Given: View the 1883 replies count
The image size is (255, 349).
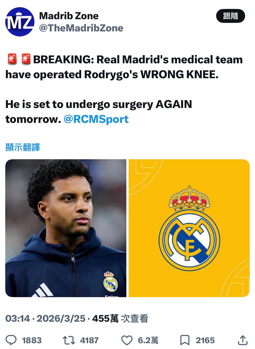Looking at the screenshot, I should click(x=32, y=340).
